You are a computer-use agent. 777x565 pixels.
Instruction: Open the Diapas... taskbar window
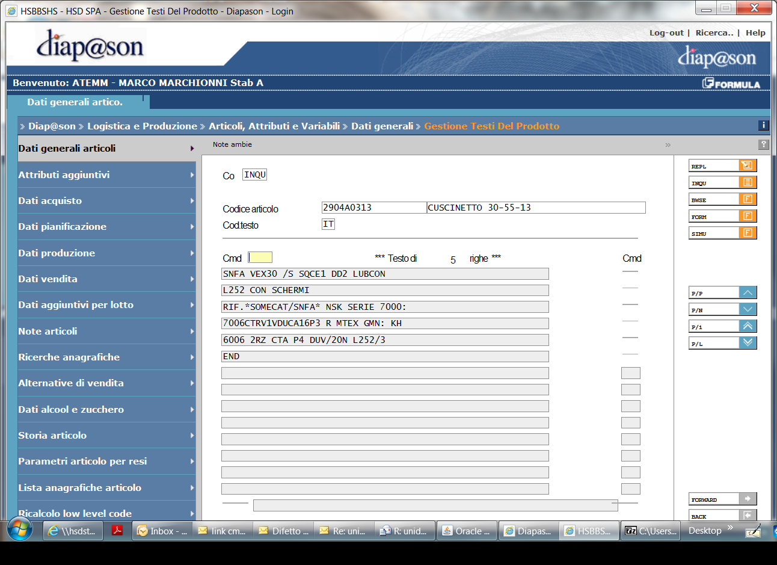click(529, 531)
